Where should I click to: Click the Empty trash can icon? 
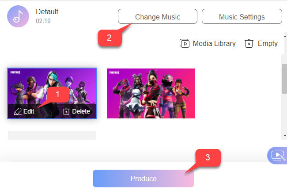(x=249, y=43)
